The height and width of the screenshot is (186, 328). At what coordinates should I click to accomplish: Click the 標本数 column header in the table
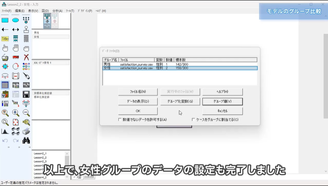click(216, 60)
